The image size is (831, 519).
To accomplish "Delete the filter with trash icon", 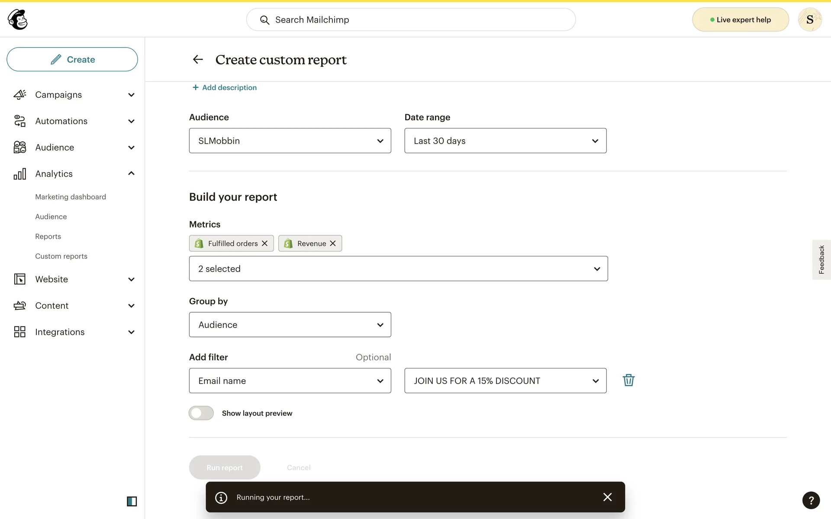I will click(628, 380).
